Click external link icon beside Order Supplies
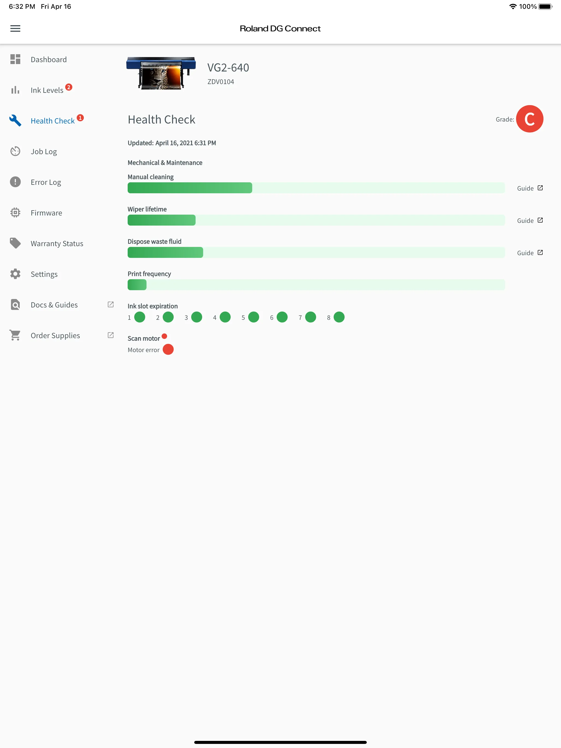561x748 pixels. 111,335
